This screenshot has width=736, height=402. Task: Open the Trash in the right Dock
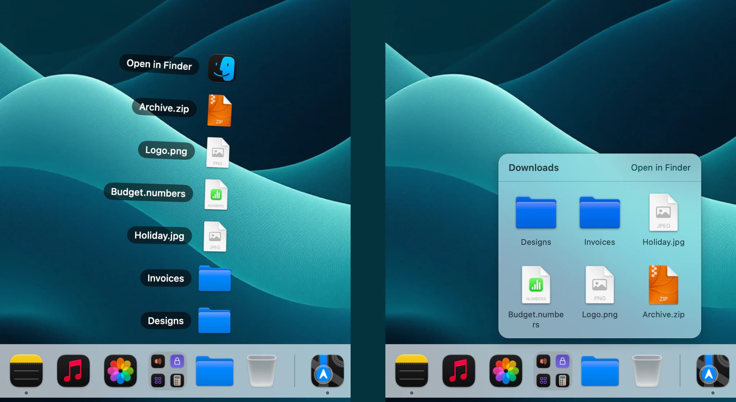tap(647, 371)
